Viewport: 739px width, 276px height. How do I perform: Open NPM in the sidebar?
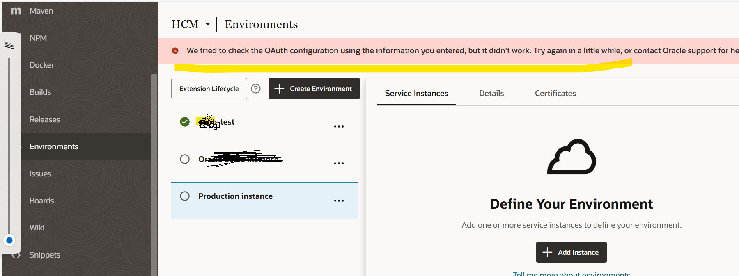[38, 38]
